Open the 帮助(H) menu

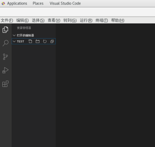click(x=118, y=20)
